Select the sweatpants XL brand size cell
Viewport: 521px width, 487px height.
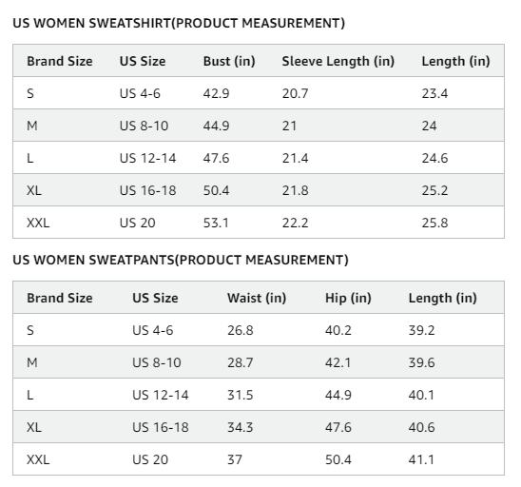(x=34, y=427)
